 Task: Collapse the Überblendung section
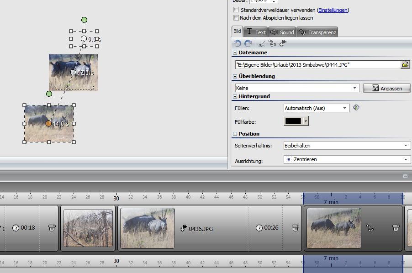(235, 77)
